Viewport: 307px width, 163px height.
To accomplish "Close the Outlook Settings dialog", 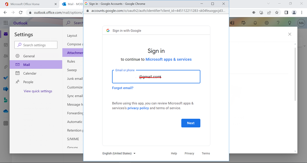I will tap(290, 34).
